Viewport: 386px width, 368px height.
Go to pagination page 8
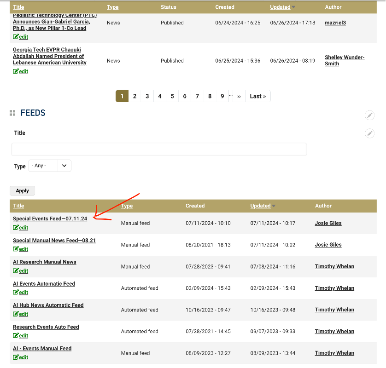(x=210, y=96)
